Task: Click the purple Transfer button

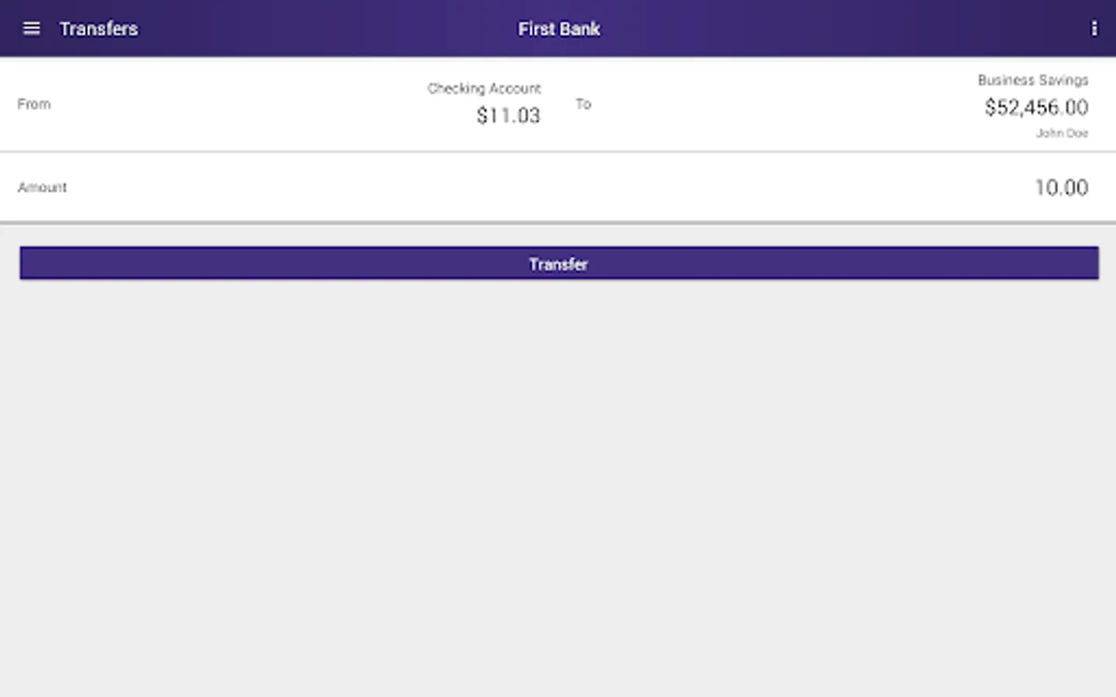Action: click(559, 263)
